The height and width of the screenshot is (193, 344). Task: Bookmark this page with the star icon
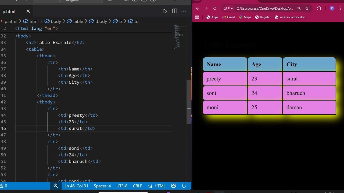point(307,8)
